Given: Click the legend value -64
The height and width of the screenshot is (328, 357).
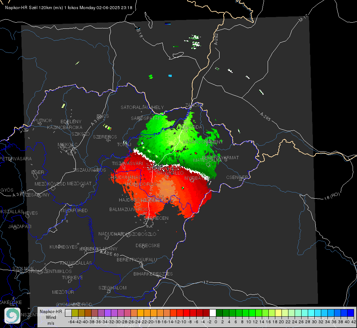Looking at the screenshot, I should pos(71,322).
